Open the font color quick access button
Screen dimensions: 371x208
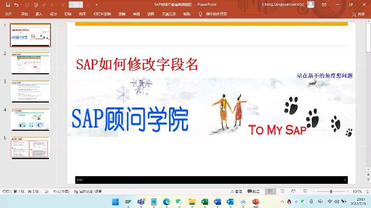pyautogui.click(x=52, y=5)
